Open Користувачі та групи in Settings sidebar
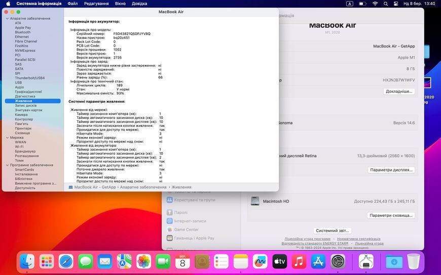The width and height of the screenshot is (441, 275). 191,200
